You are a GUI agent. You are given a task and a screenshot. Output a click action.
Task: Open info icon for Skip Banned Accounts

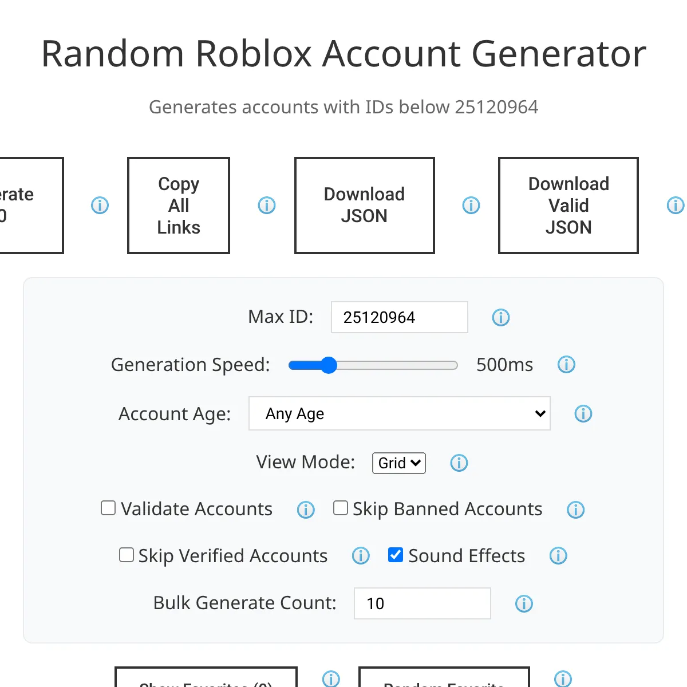coord(575,510)
